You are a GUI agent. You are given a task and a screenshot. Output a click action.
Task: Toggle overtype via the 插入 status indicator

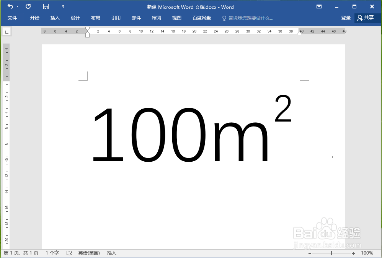[111, 253]
